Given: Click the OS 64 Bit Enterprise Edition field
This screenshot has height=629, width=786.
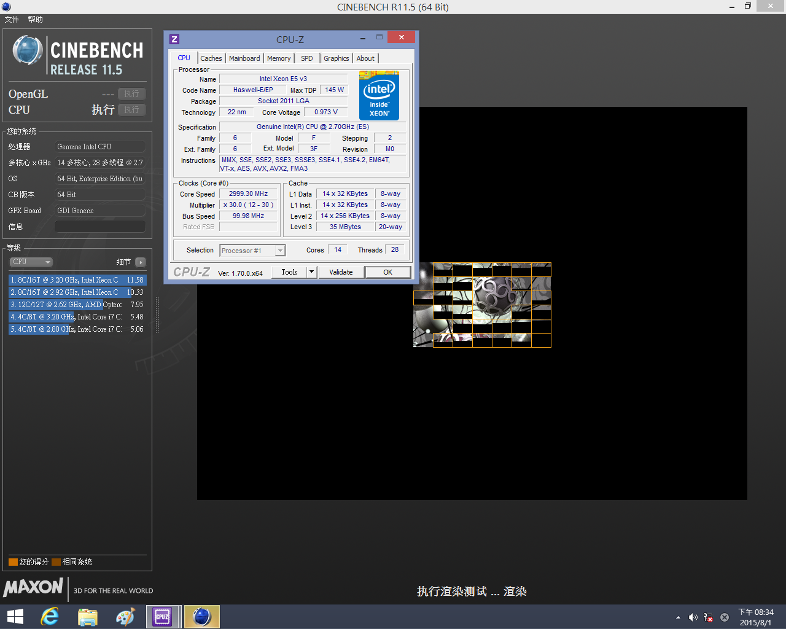Looking at the screenshot, I should pyautogui.click(x=100, y=179).
